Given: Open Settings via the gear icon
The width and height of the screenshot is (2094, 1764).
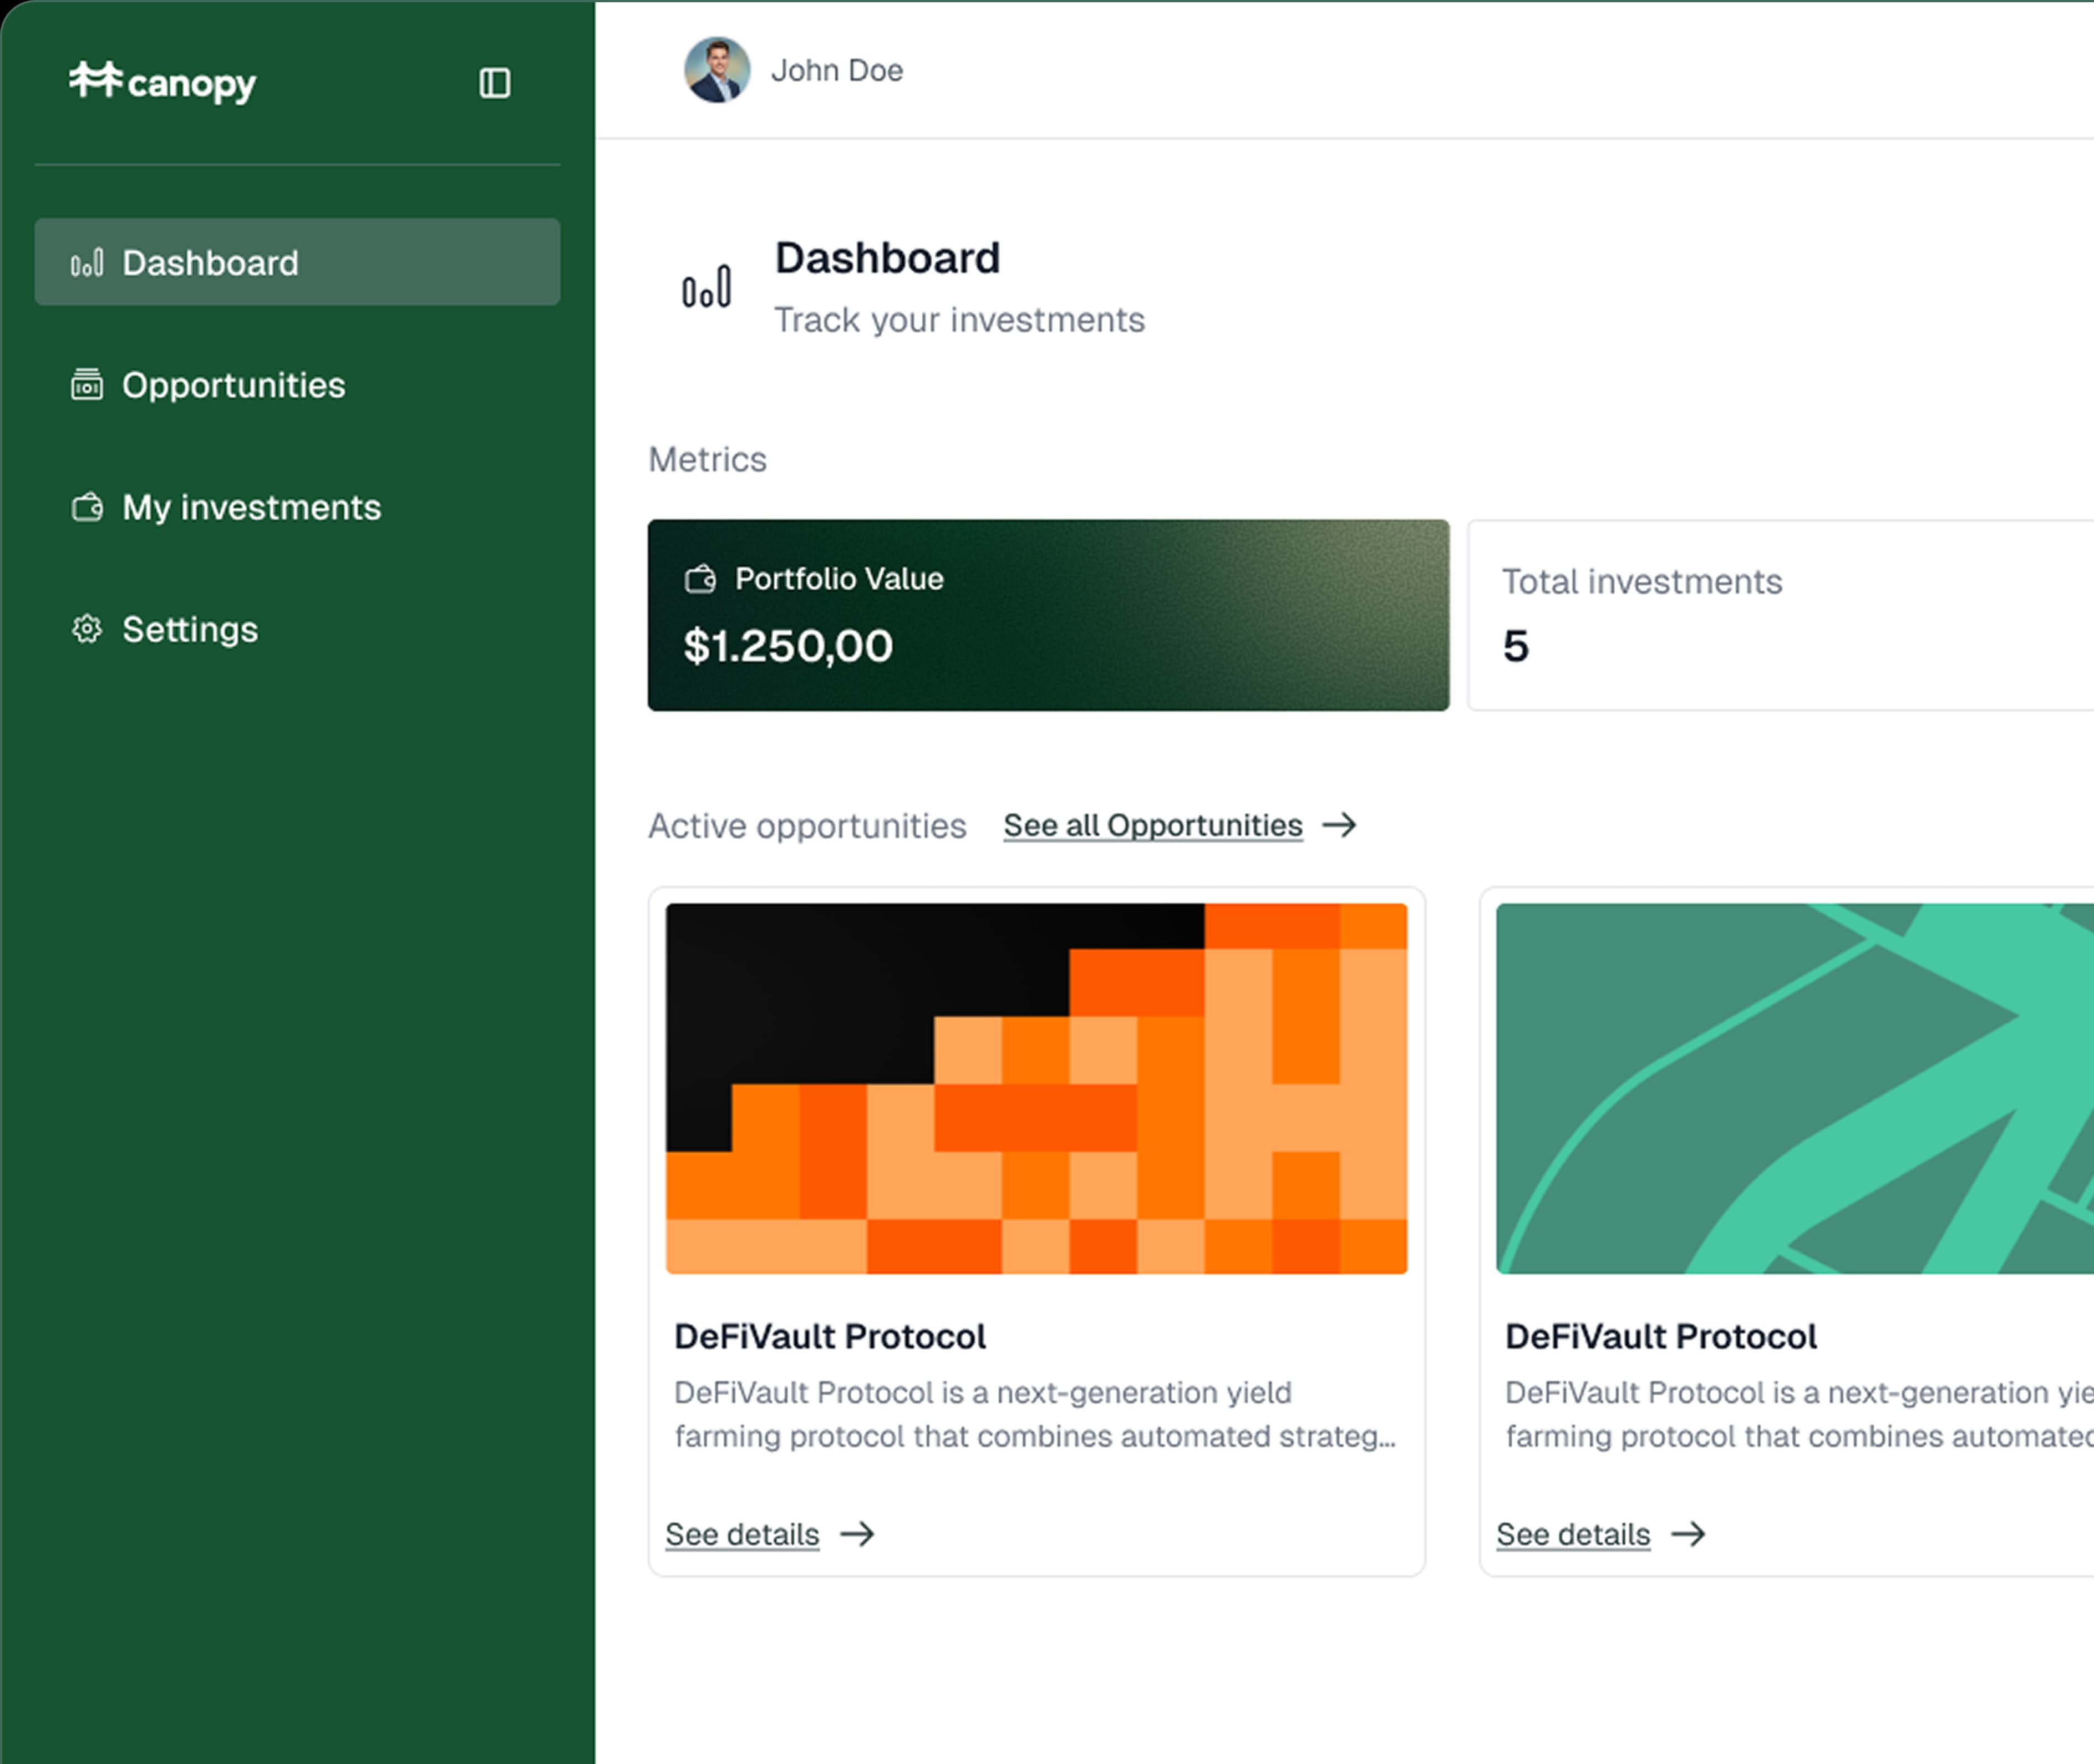Looking at the screenshot, I should coord(88,630).
